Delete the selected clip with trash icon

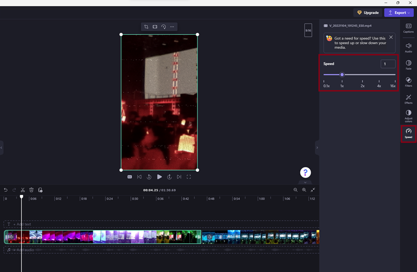click(x=31, y=190)
